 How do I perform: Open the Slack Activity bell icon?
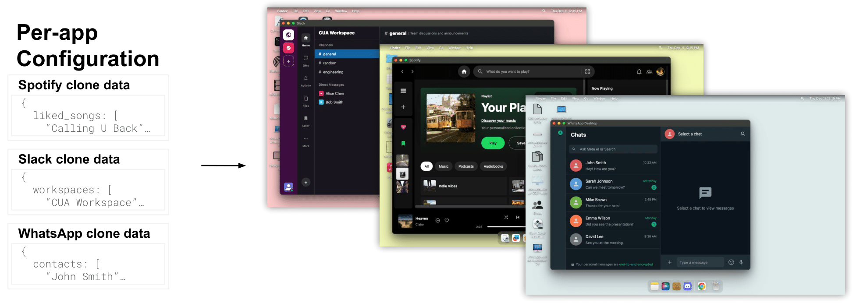tap(306, 78)
